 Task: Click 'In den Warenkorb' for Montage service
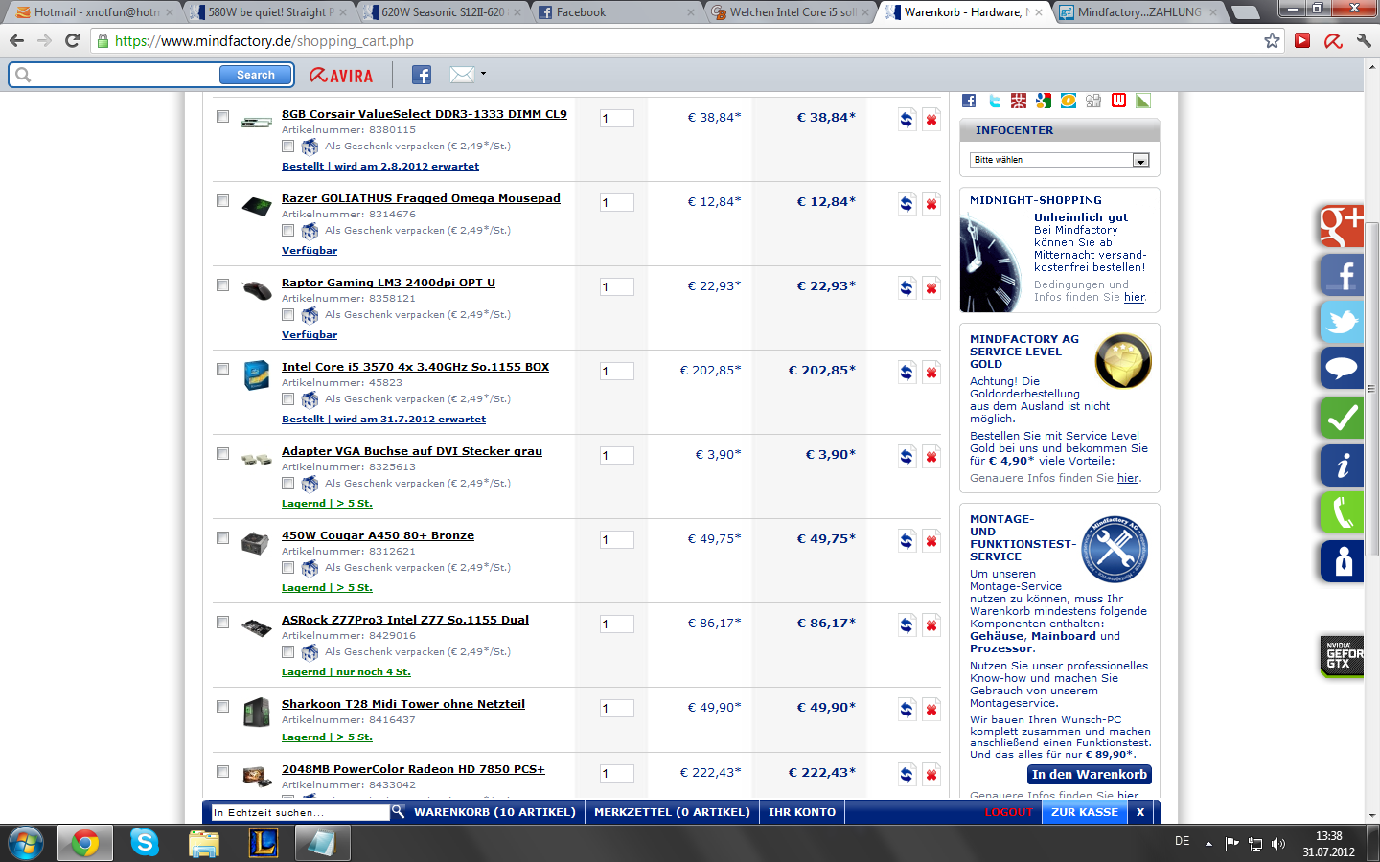(x=1090, y=775)
